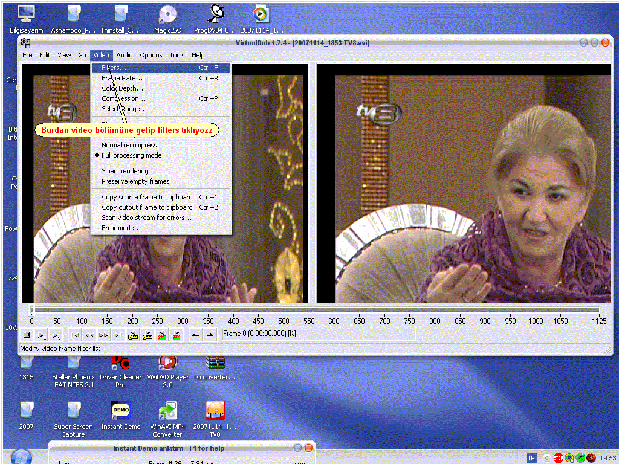The height and width of the screenshot is (464, 619).
Task: Set the mark-out selection point
Action: [210, 335]
